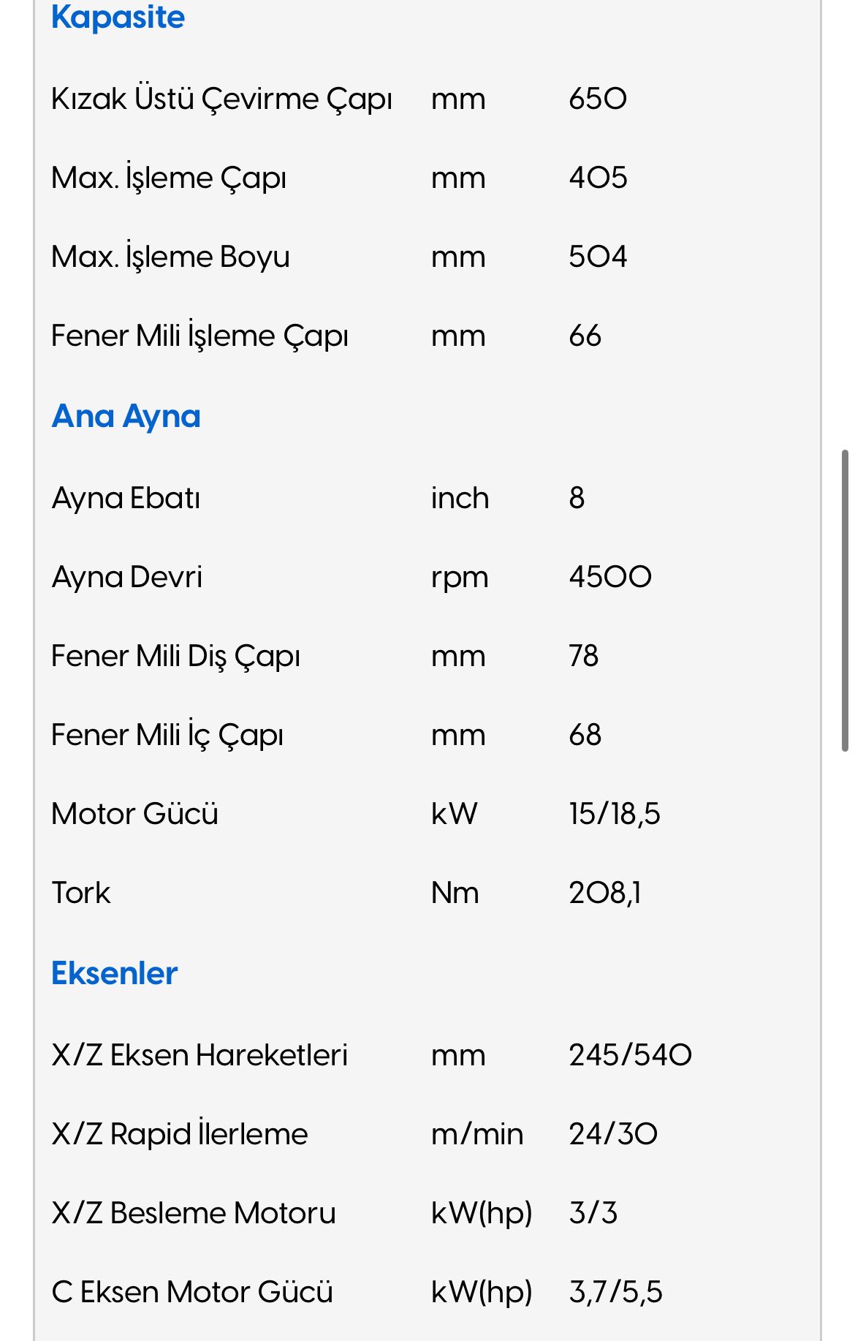Image resolution: width=855 pixels, height=1341 pixels.
Task: Click the Nm unit in Tork row
Action: [x=455, y=893]
